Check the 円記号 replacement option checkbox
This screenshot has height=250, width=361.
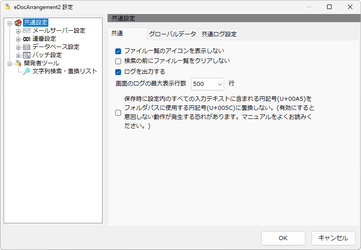click(x=118, y=113)
